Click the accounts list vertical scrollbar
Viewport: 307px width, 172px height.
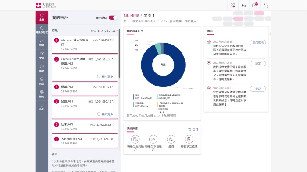click(x=119, y=54)
